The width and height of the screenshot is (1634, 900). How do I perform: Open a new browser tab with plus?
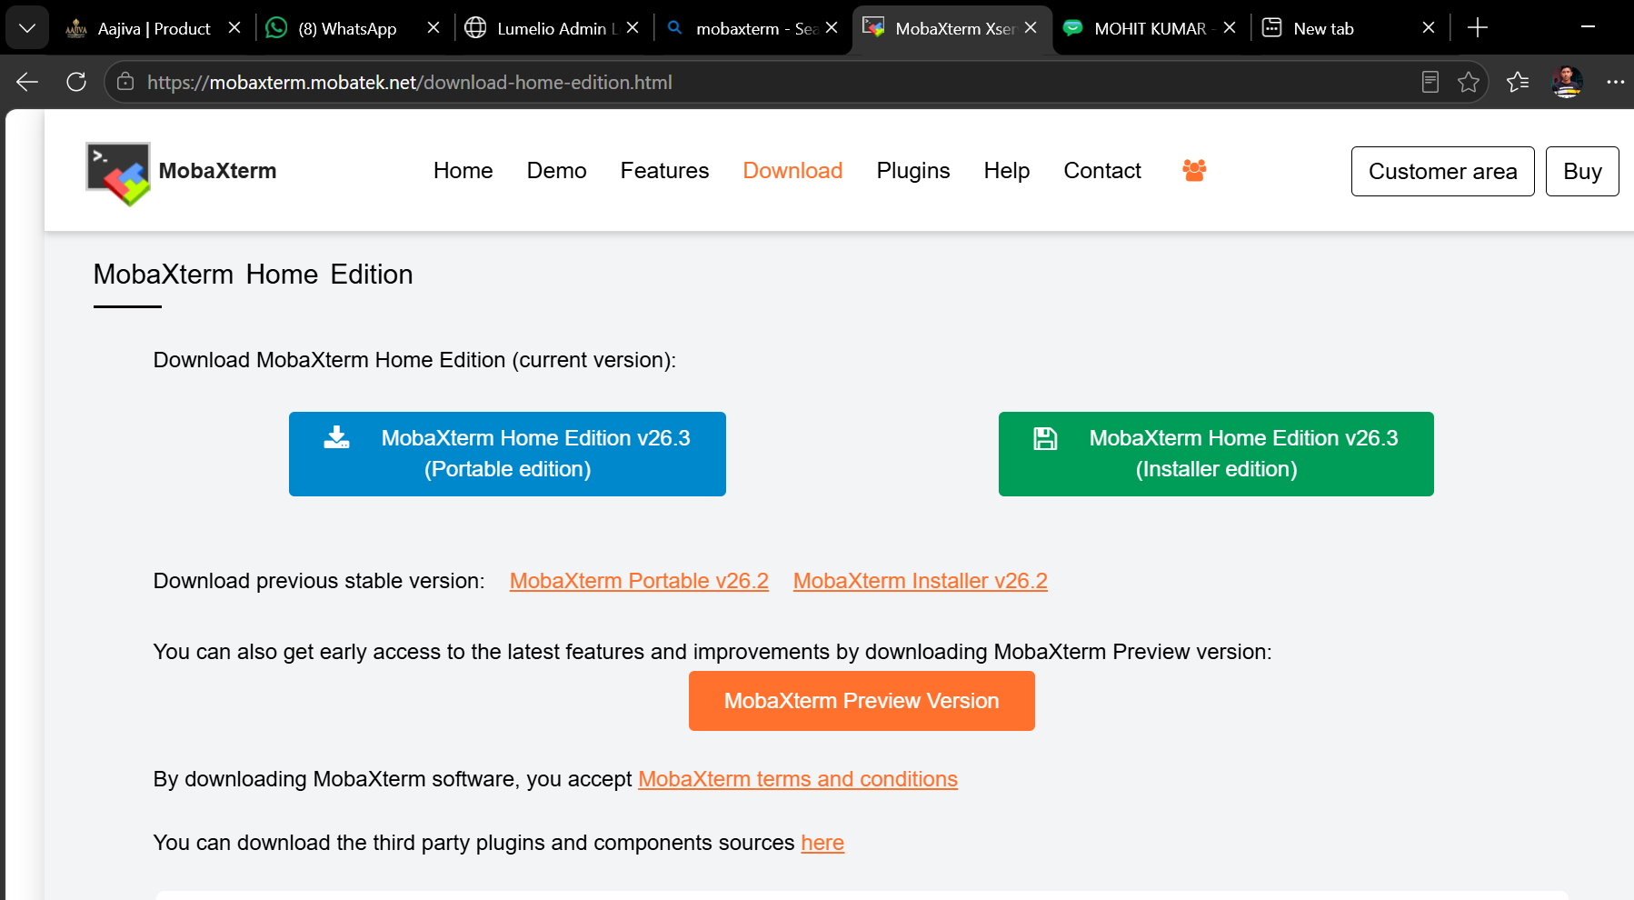point(1478,28)
